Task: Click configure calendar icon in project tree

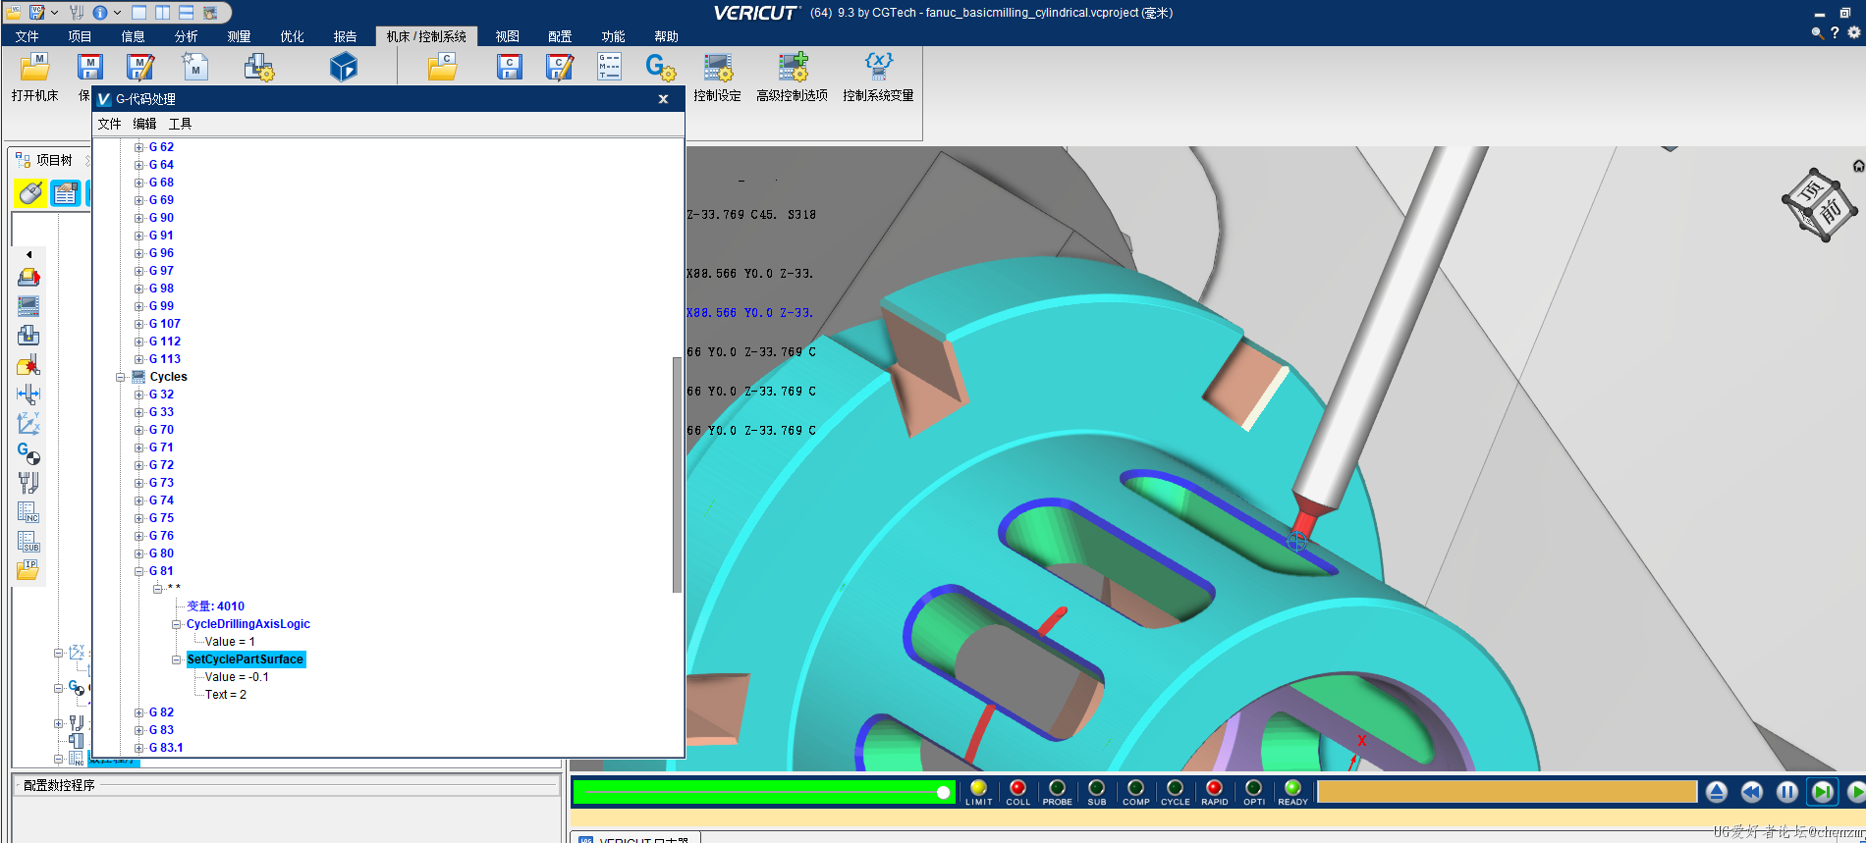Action: [x=66, y=193]
